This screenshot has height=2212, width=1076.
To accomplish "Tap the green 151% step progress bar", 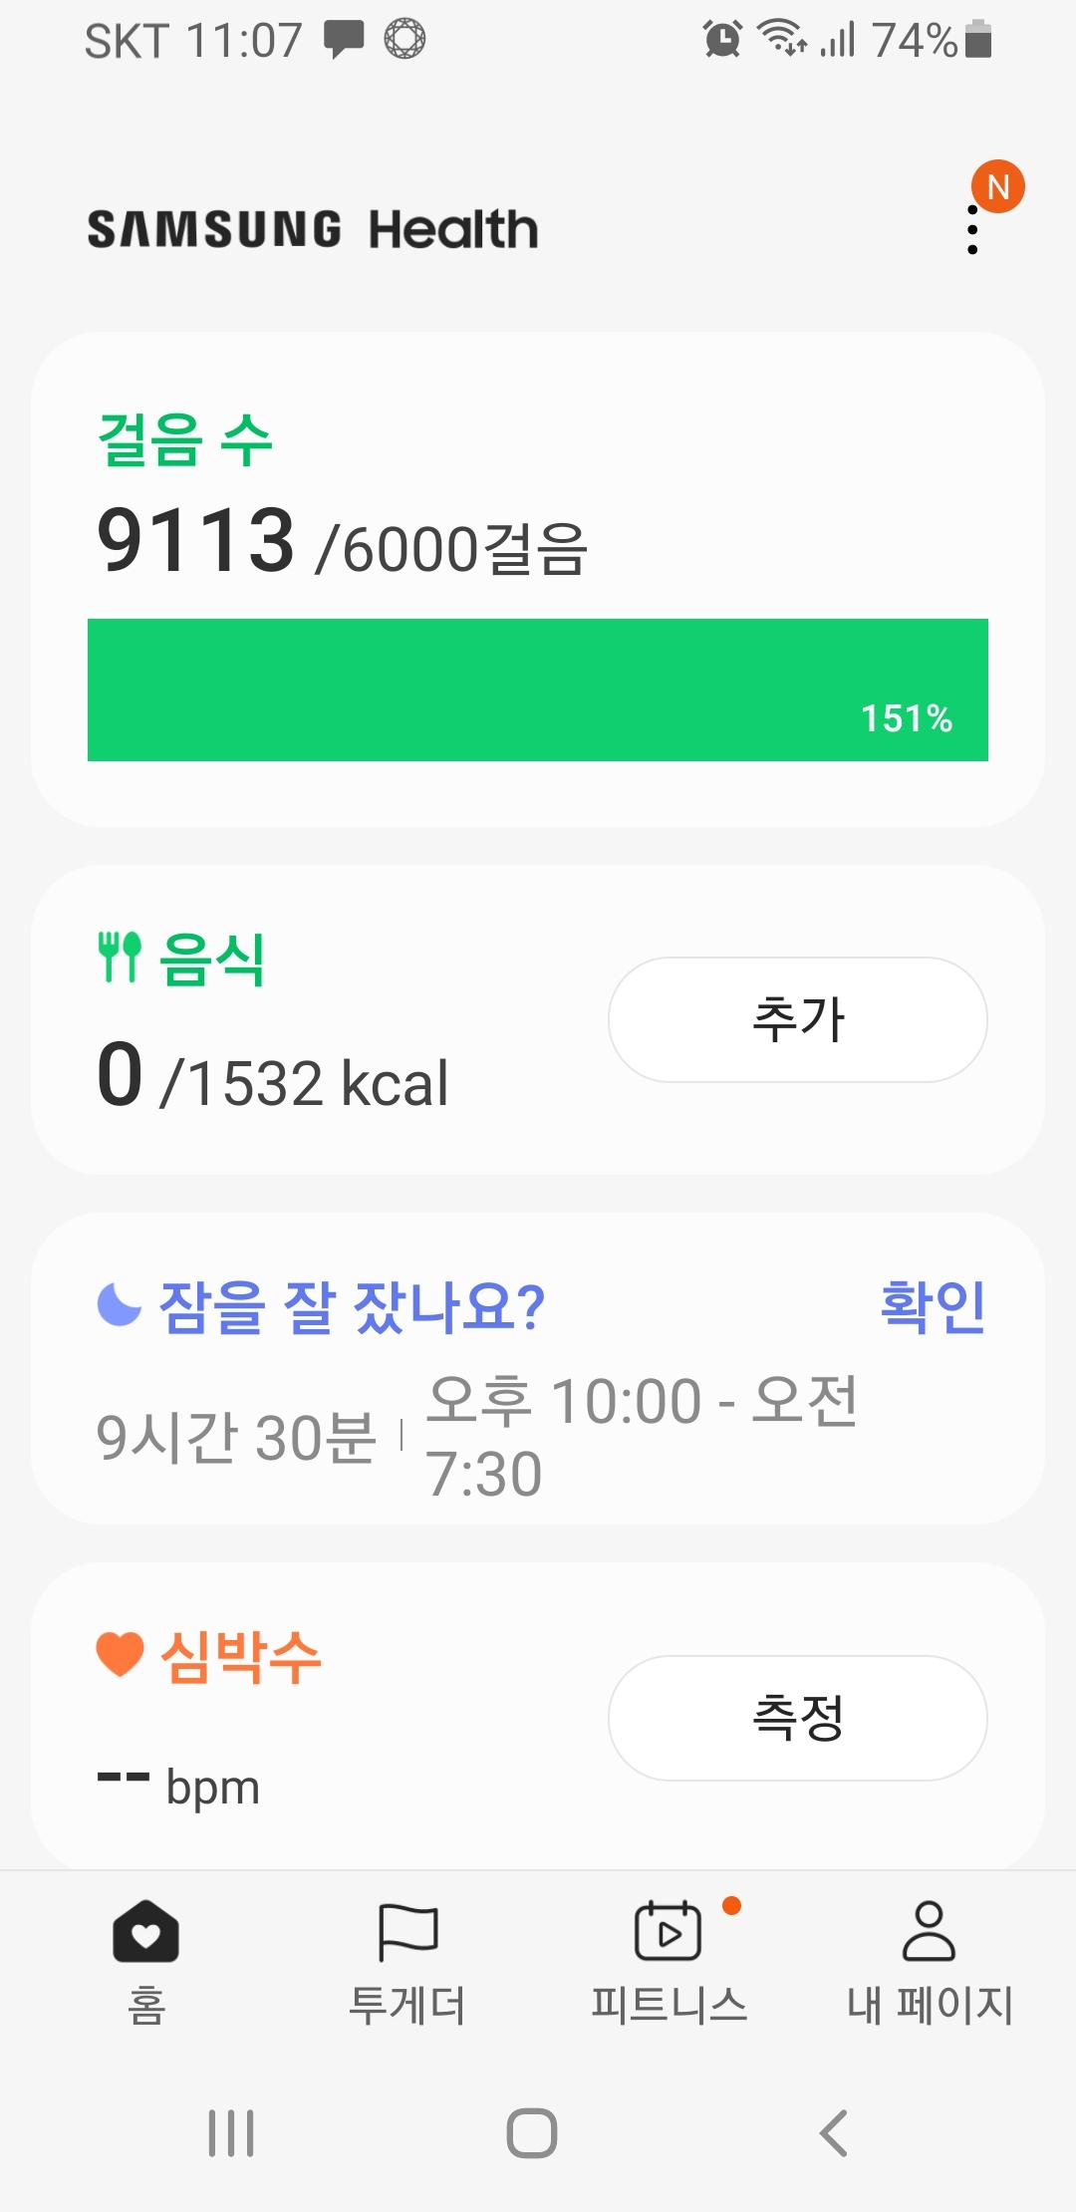I will [538, 690].
